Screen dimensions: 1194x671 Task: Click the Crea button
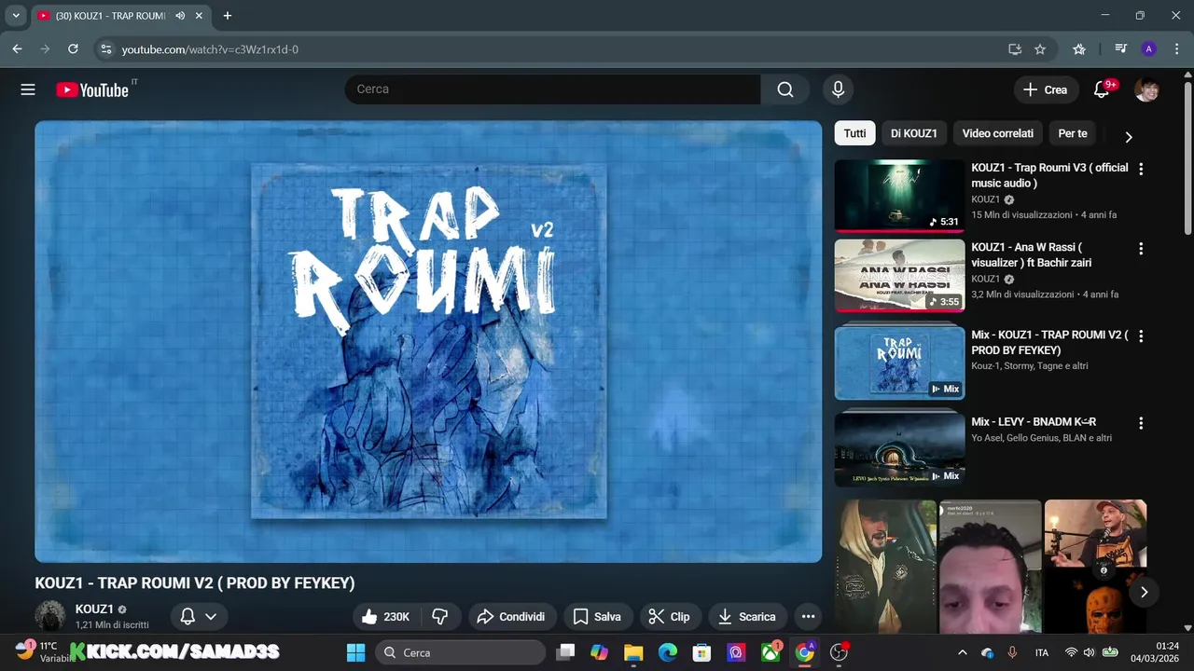(x=1044, y=89)
